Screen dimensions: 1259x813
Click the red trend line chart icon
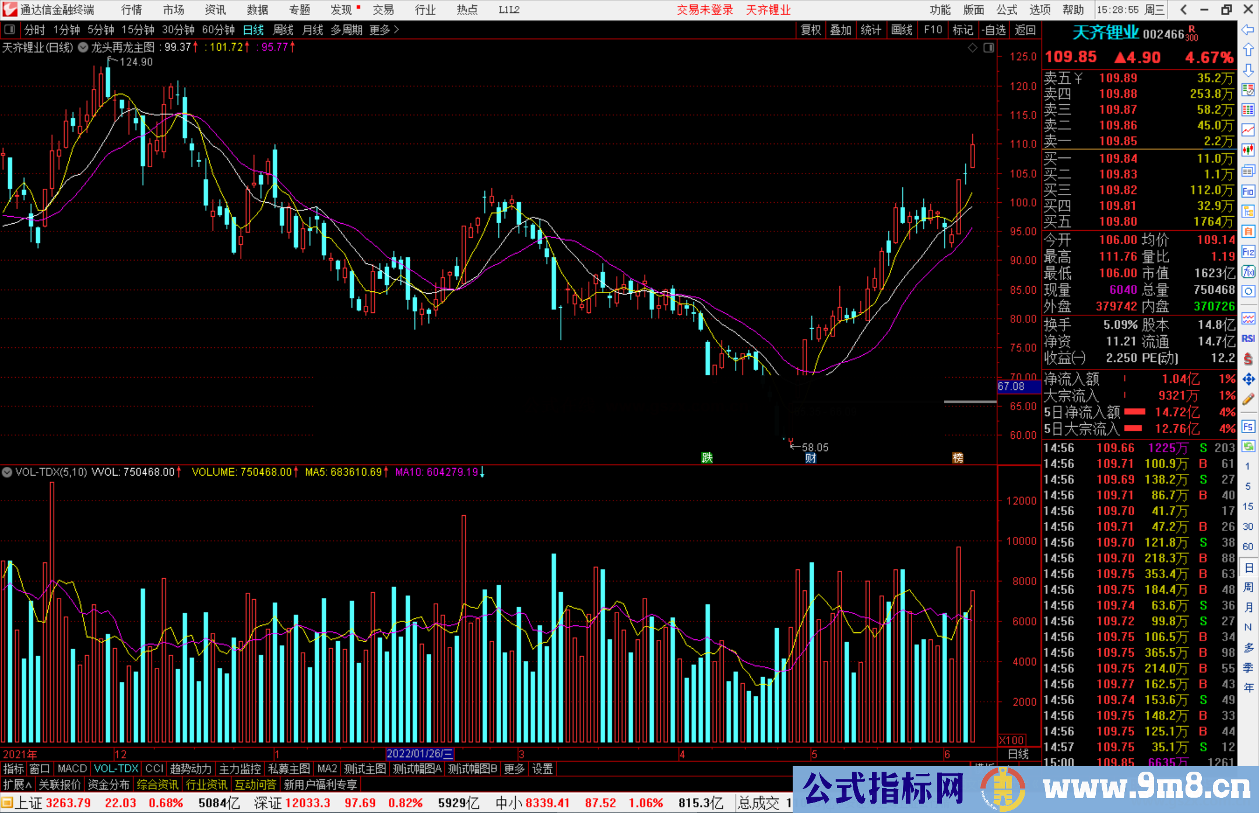1248,130
